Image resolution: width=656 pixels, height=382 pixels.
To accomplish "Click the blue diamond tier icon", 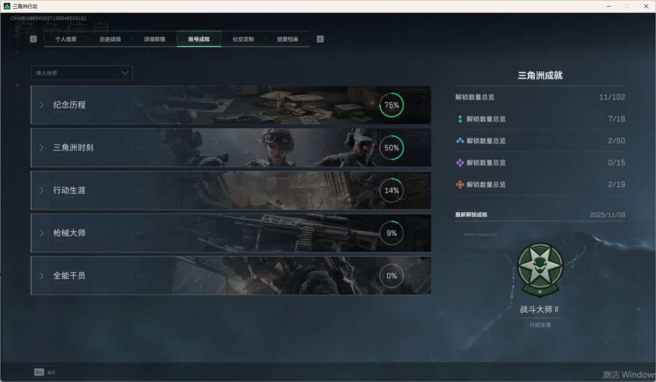I will tap(460, 141).
